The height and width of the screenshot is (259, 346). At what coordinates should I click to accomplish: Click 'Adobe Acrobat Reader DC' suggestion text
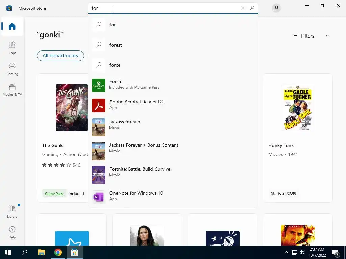click(137, 102)
